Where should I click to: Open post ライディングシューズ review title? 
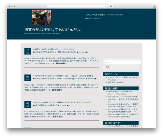pyautogui.click(x=62, y=102)
